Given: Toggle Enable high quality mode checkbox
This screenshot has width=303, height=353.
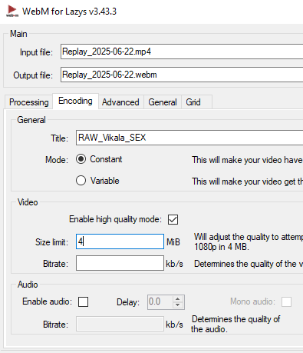Looking at the screenshot, I should coord(173,219).
